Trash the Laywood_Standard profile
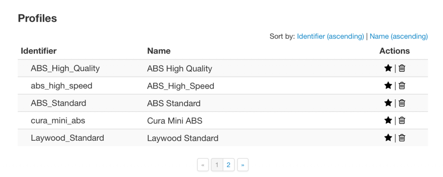Screen dimensions: 443x177 point(402,138)
